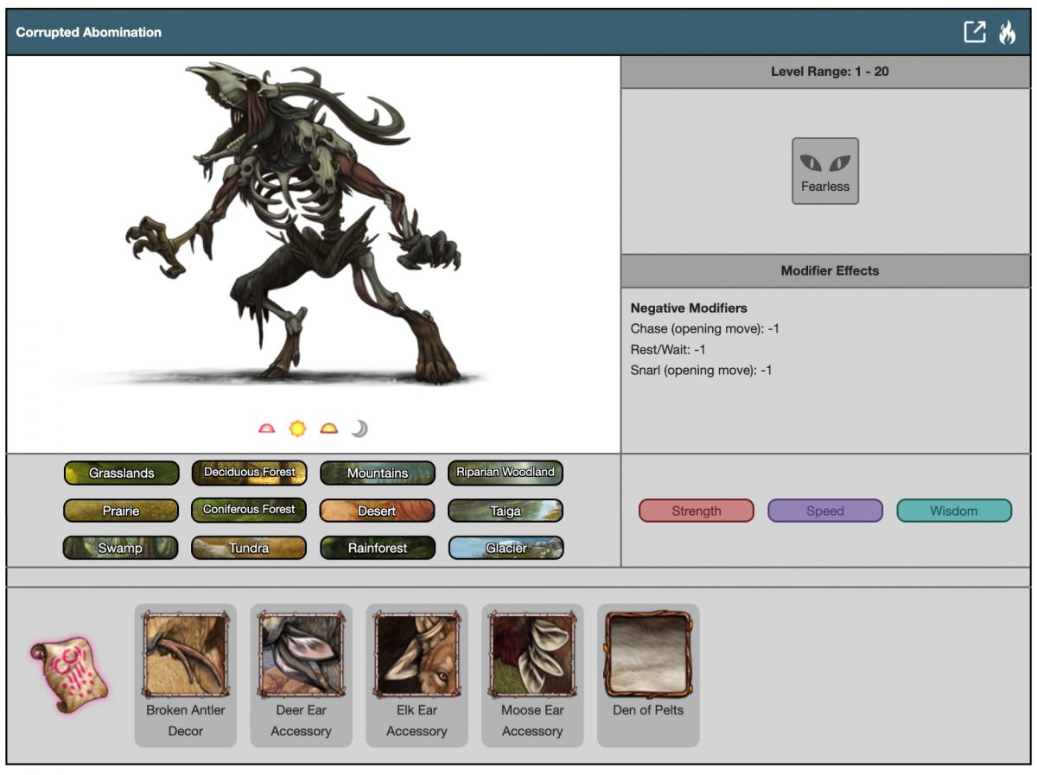This screenshot has width=1037, height=775.
Task: Click the flame icon in header
Action: pyautogui.click(x=1007, y=33)
